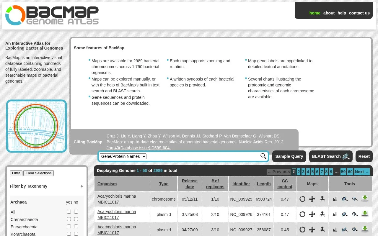Open the Gene/Protein Names dropdown
378x236 pixels.
coord(123,156)
